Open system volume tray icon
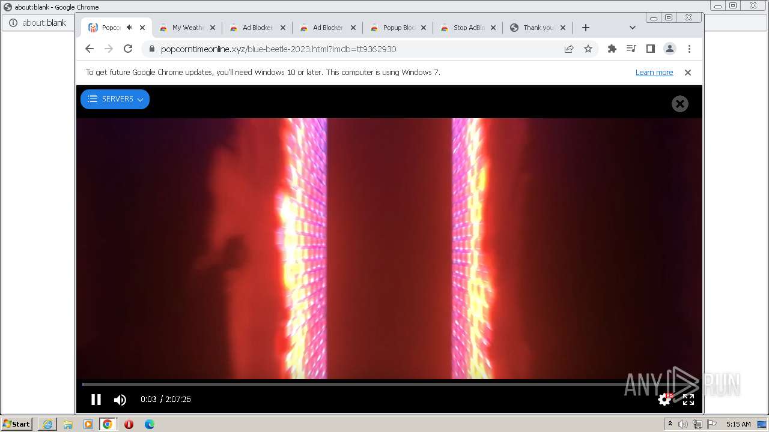This screenshot has height=432, width=769. (x=683, y=424)
